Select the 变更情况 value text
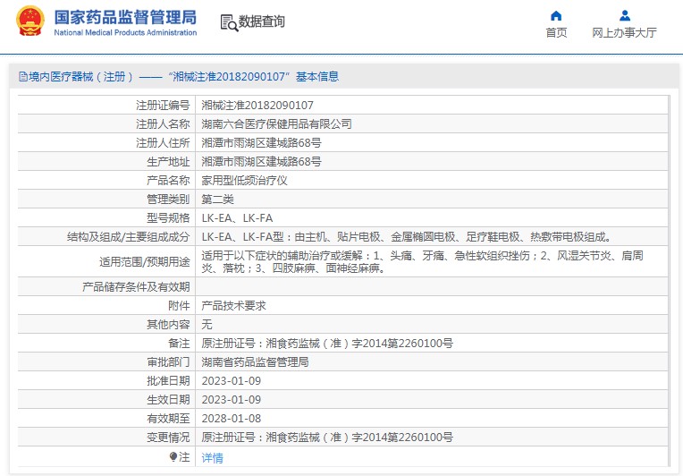Image resolution: width=683 pixels, height=476 pixels. pos(327,437)
